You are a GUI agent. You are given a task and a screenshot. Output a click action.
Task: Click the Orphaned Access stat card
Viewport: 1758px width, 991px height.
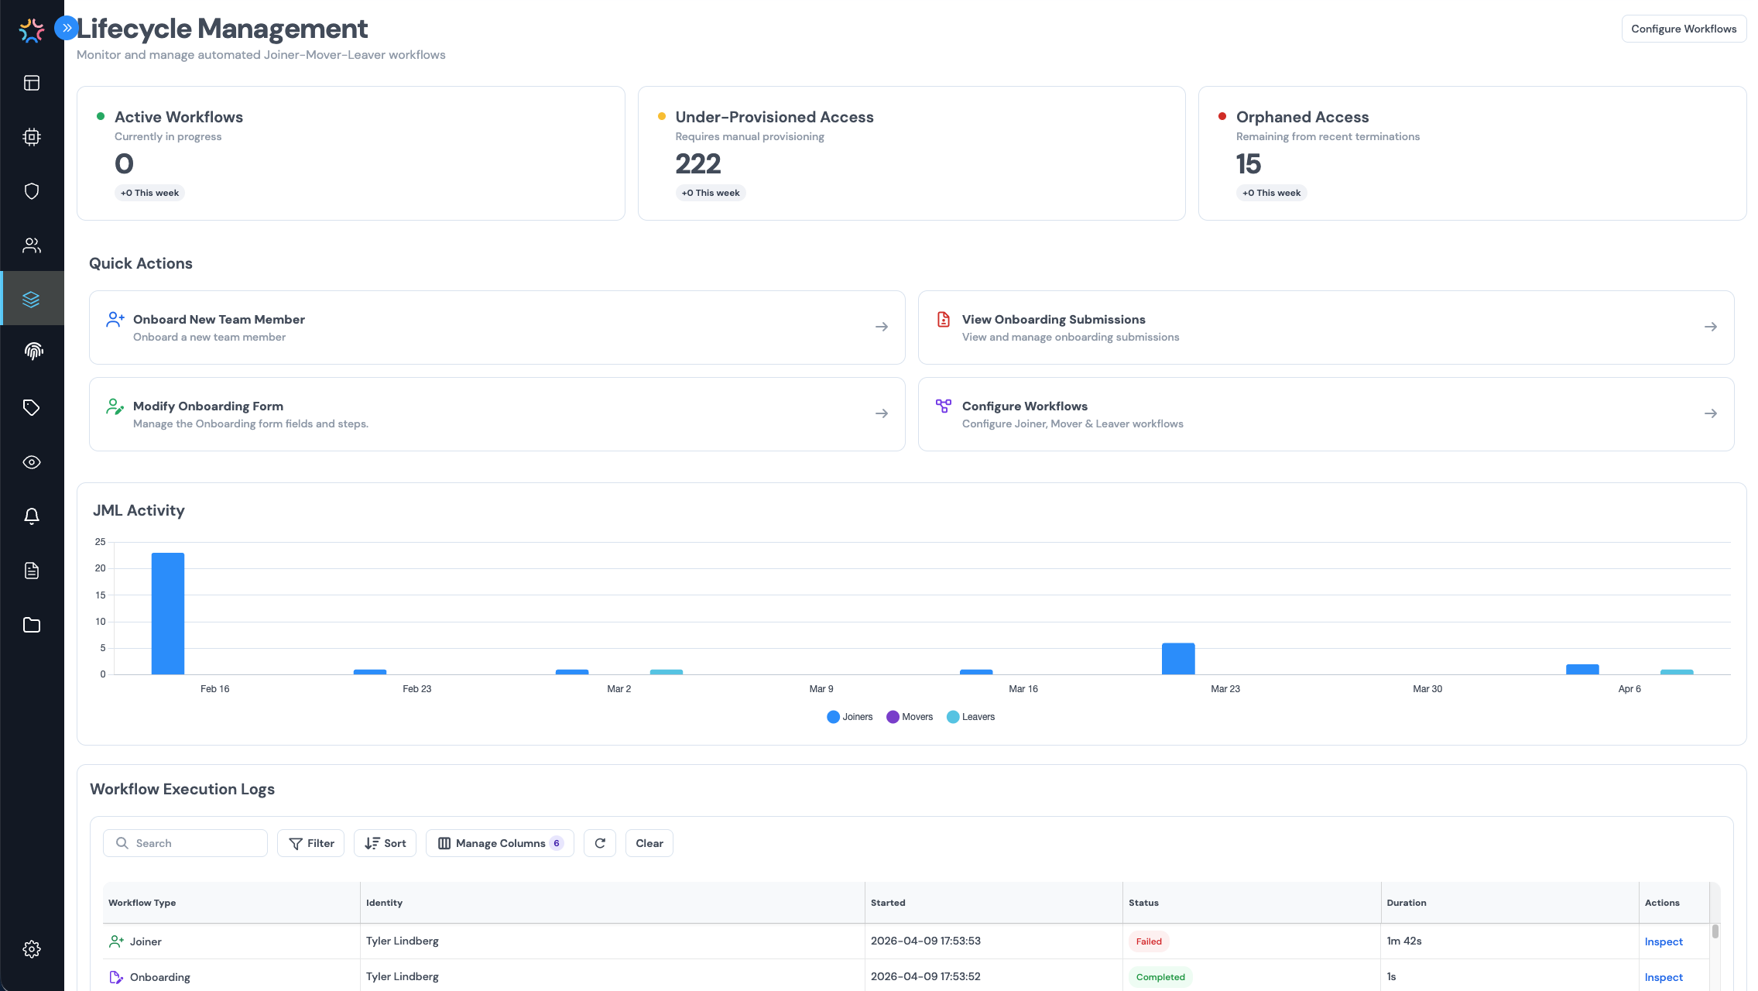tap(1472, 153)
